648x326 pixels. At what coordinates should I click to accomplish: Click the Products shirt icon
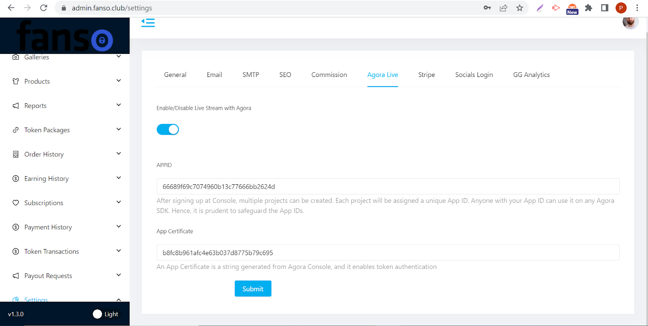pos(16,81)
